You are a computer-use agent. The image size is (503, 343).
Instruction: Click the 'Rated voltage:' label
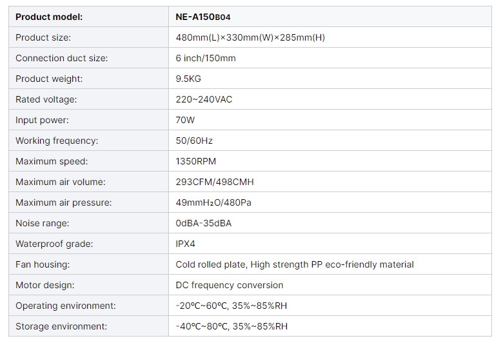tap(46, 99)
